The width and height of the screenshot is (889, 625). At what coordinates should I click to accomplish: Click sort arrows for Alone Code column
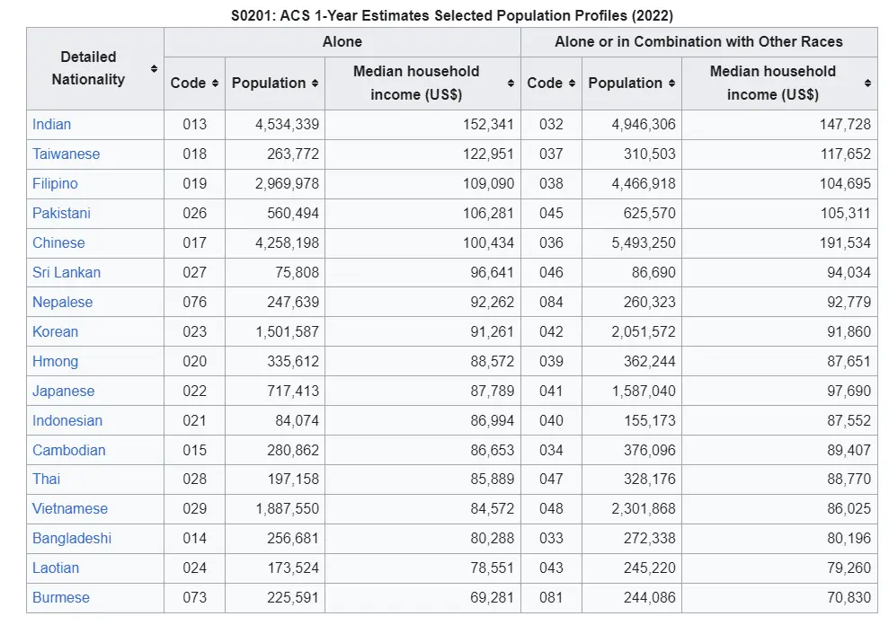click(215, 83)
